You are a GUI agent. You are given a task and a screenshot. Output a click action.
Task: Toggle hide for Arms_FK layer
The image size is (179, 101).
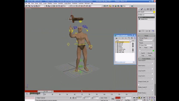click(x=133, y=44)
